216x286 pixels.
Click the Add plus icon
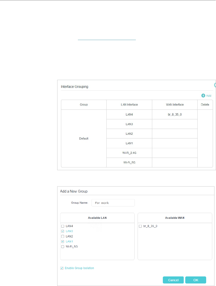tap(203, 96)
